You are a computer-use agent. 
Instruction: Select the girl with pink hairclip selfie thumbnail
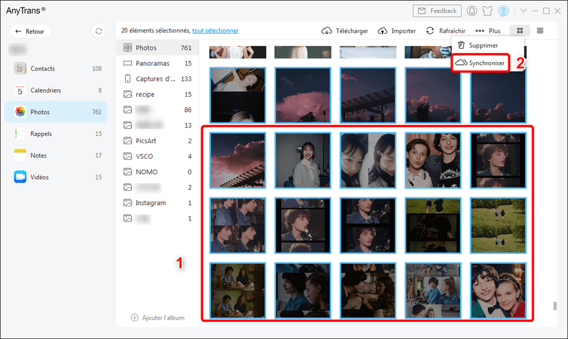367,161
